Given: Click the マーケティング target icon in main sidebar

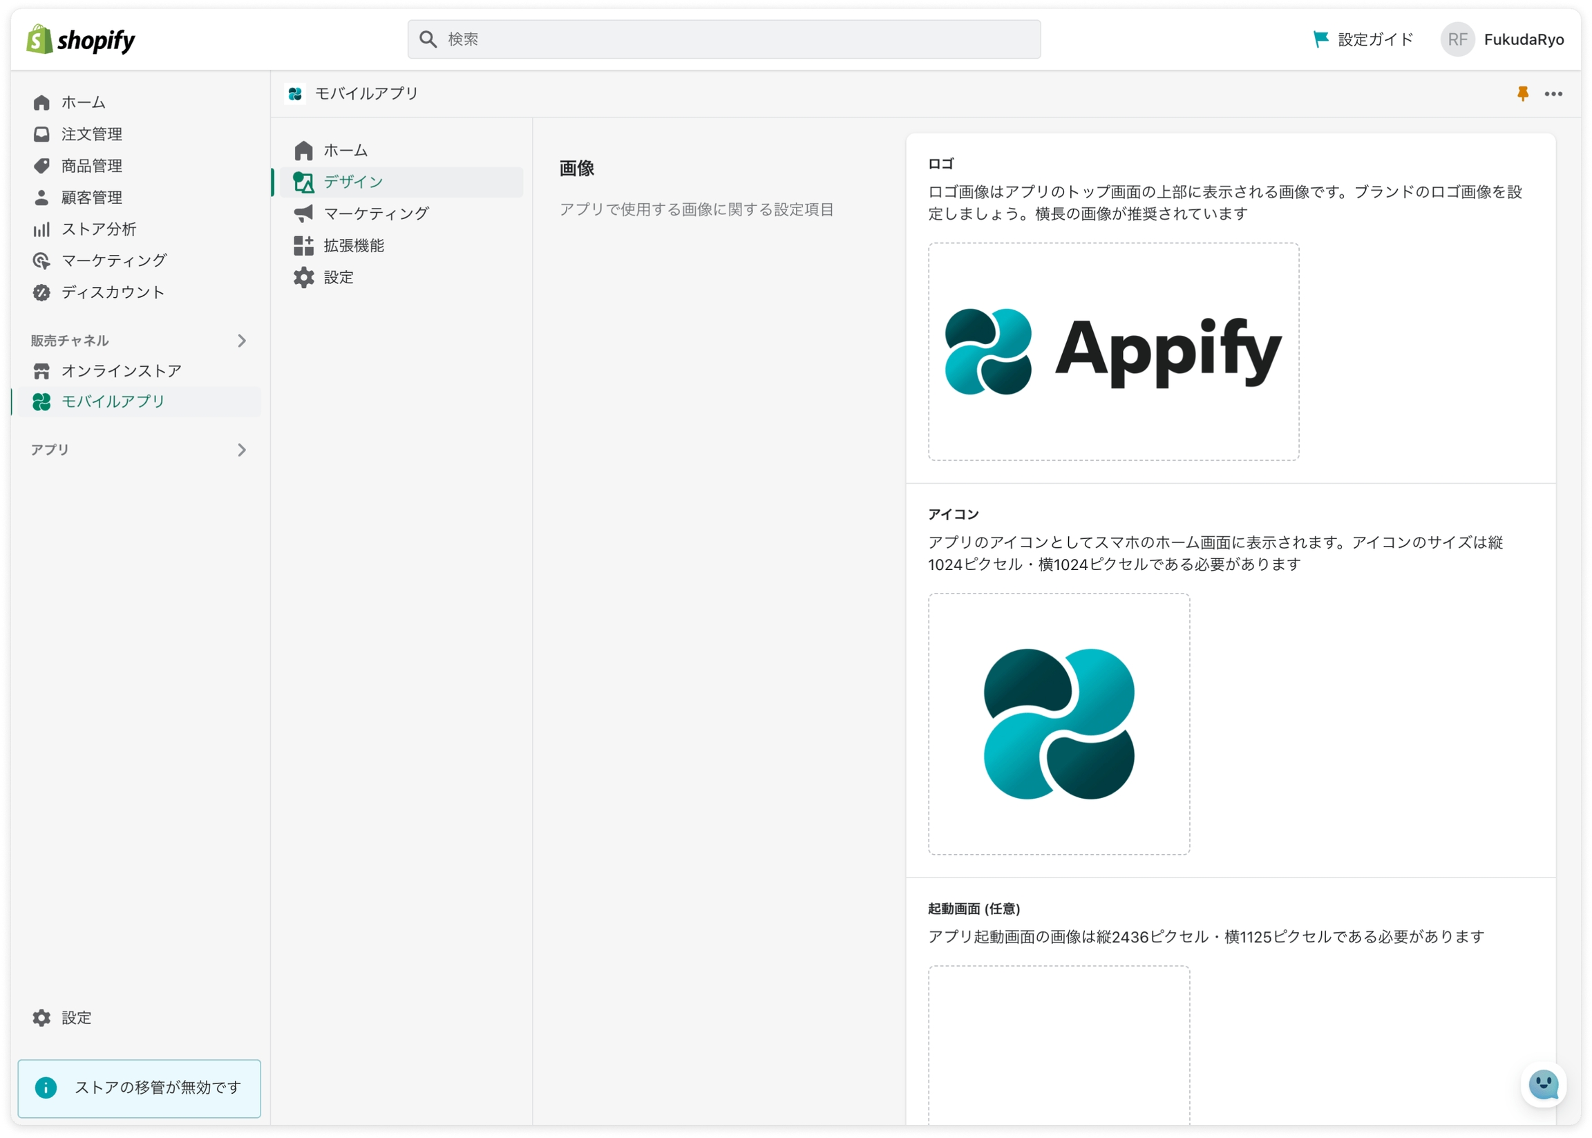Looking at the screenshot, I should (41, 260).
